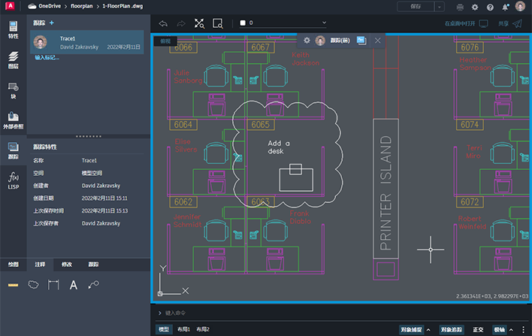The height and width of the screenshot is (336, 532).
Task: Switch to 模型 model space tab
Action: click(164, 329)
